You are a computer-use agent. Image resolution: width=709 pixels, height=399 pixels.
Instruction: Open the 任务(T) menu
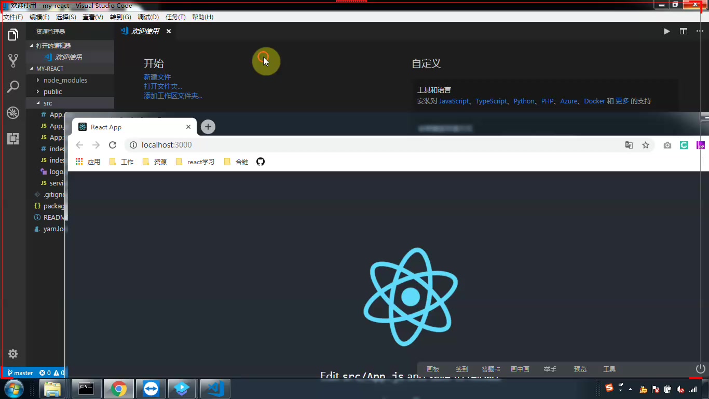[175, 17]
